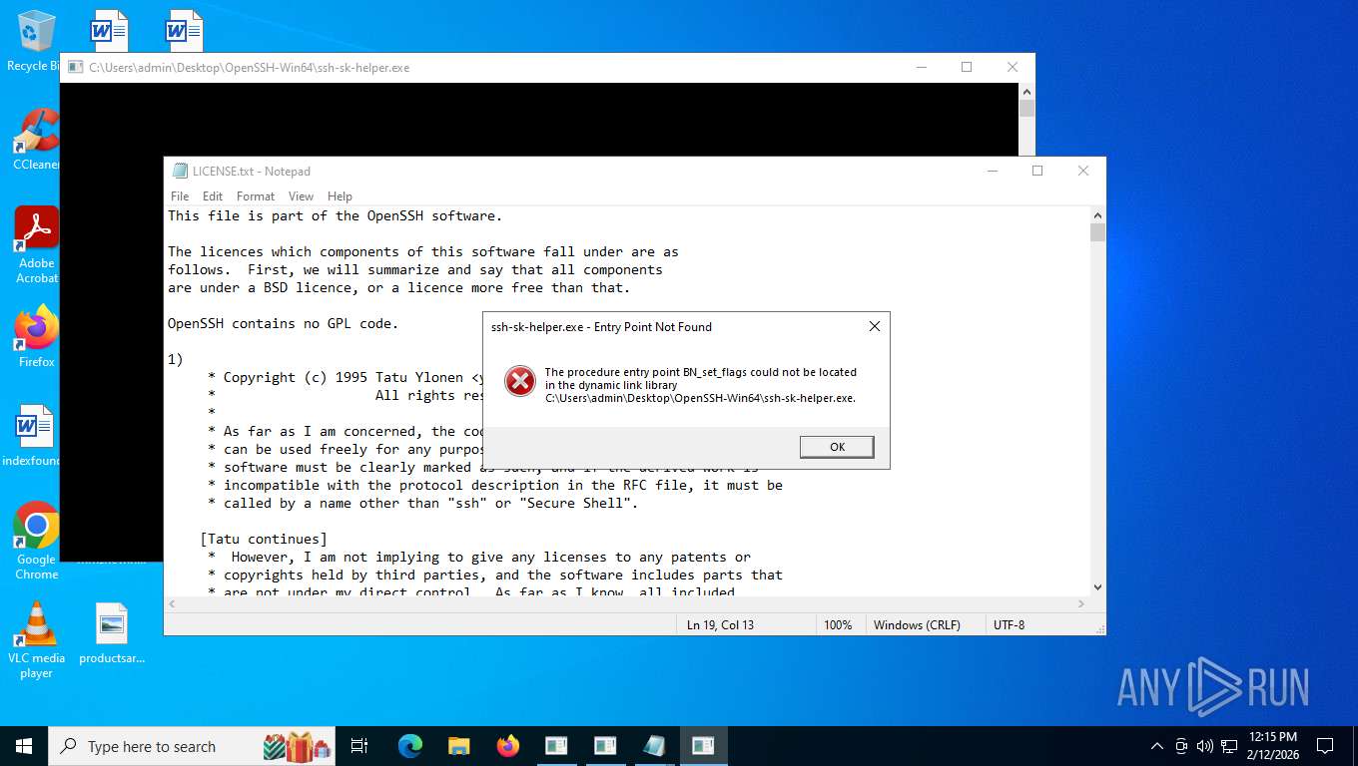Image resolution: width=1358 pixels, height=766 pixels.
Task: Select the Google Chrome desktop shortcut
Action: pyautogui.click(x=36, y=541)
